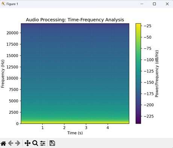Click the 'Time (s)' axis label
This screenshot has width=173, height=148.
75,133
